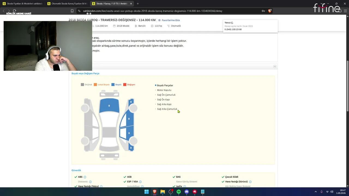
Task: Bookmark this page via the bookmark icon
Action: click(72, 11)
